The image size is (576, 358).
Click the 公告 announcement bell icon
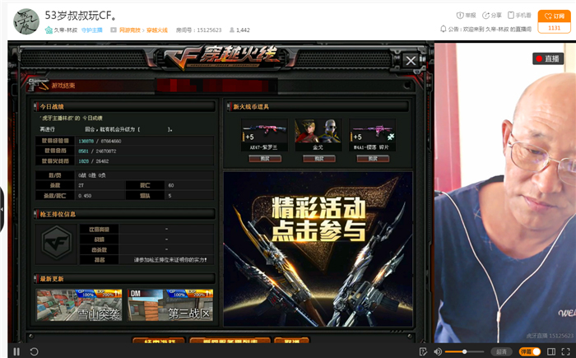point(444,29)
